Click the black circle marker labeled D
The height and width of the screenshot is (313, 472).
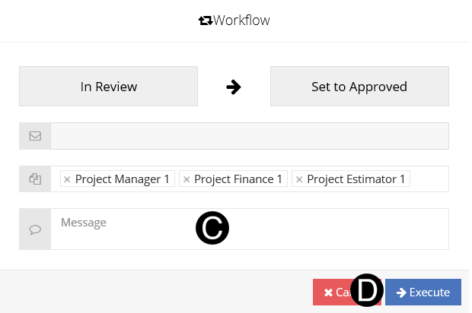pyautogui.click(x=367, y=290)
